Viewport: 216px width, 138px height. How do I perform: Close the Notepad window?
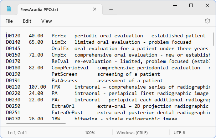click(x=207, y=5)
